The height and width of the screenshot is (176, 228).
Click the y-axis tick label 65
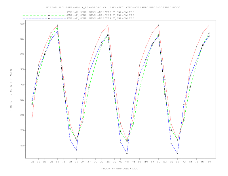coord(22,100)
